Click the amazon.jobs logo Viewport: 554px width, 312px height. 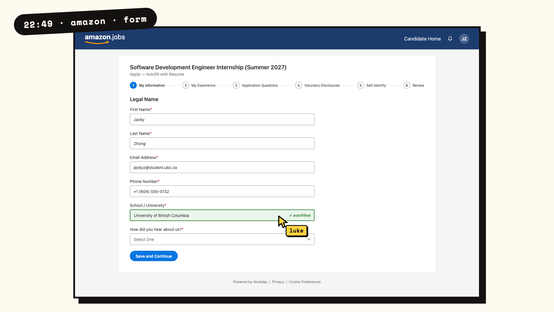[105, 39]
